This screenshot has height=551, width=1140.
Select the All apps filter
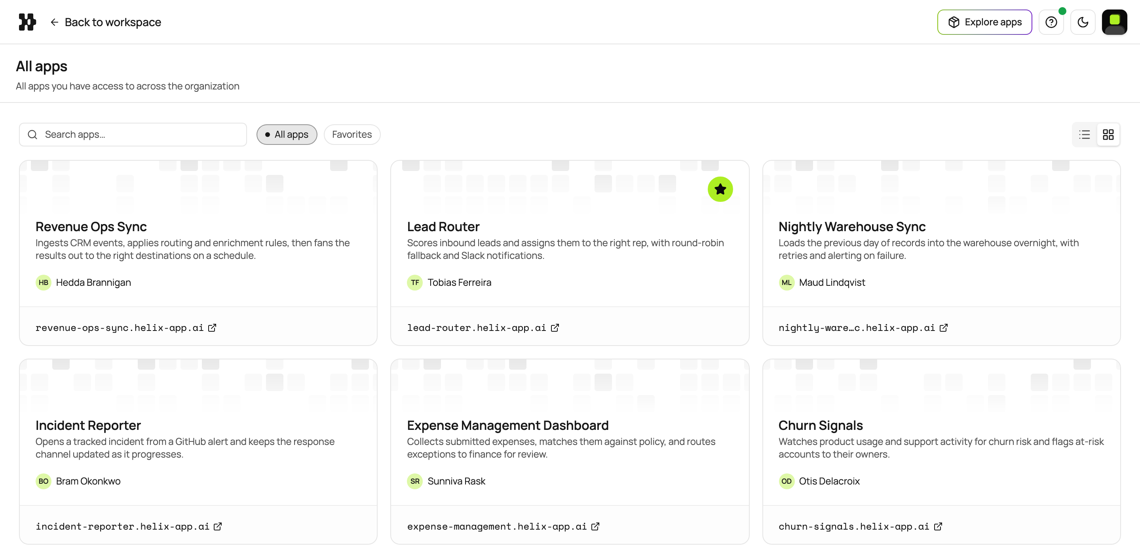287,135
